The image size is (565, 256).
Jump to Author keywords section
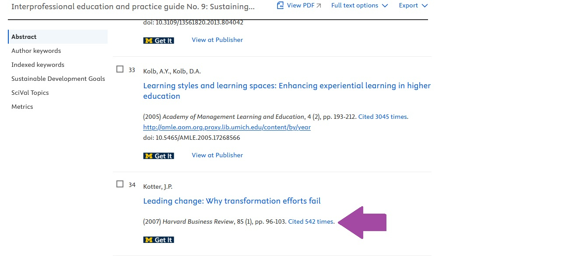click(x=36, y=51)
